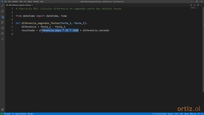
Task: Open Source Control view in activity bar
Action: [3, 17]
